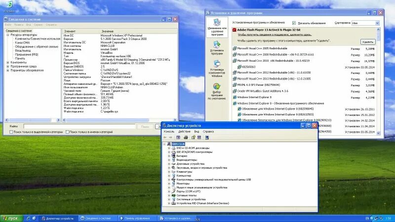The width and height of the screenshot is (395, 222).
Task: Toggle the console tree icon in Device Manager toolbar
Action: pos(178,138)
